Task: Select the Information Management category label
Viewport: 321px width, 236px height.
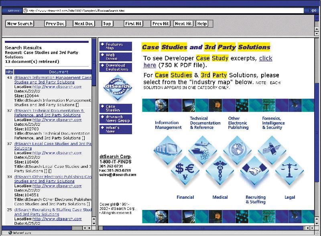Action: click(168, 125)
